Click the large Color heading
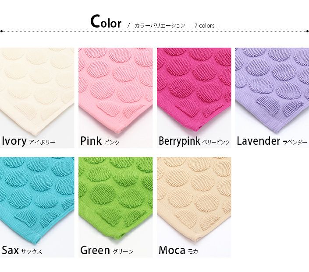Screen dimensions: 309x272 tap(106, 21)
